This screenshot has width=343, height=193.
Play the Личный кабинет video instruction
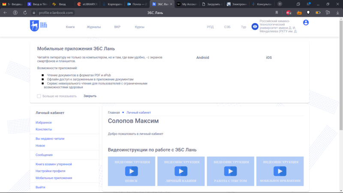pos(181,171)
